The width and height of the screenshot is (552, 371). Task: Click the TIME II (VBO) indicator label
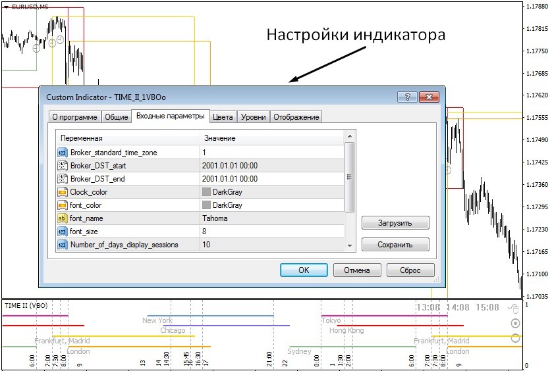[x=26, y=305]
